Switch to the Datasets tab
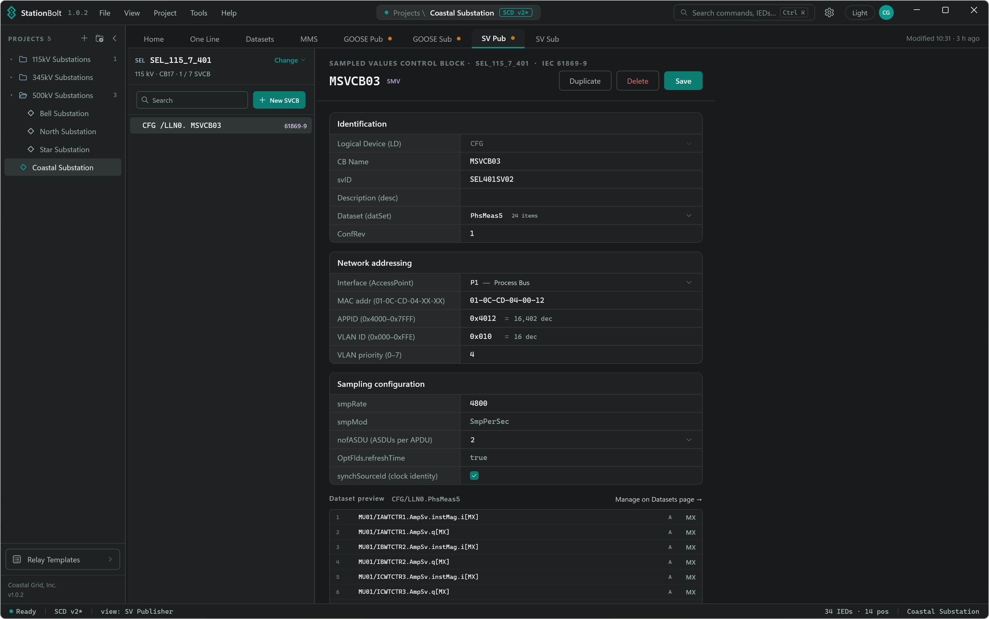This screenshot has height=619, width=989. [x=260, y=39]
